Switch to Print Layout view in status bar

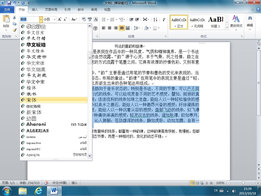pyautogui.click(x=192, y=183)
